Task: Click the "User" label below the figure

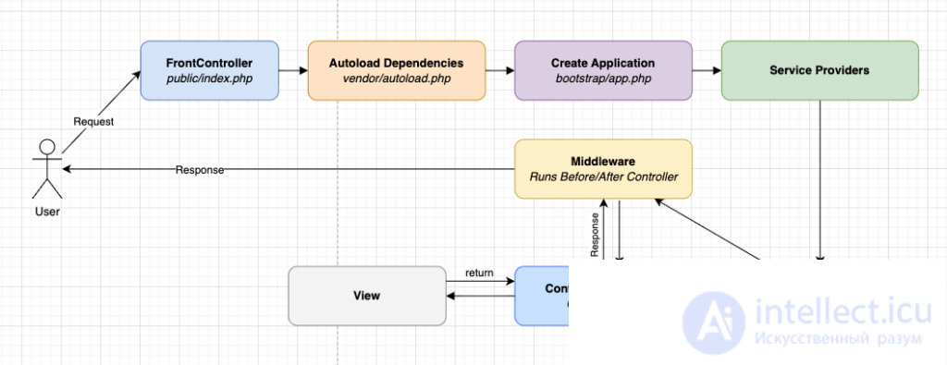Action: pyautogui.click(x=47, y=212)
